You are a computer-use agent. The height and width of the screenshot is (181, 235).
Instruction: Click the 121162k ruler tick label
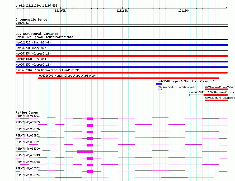[60, 11]
